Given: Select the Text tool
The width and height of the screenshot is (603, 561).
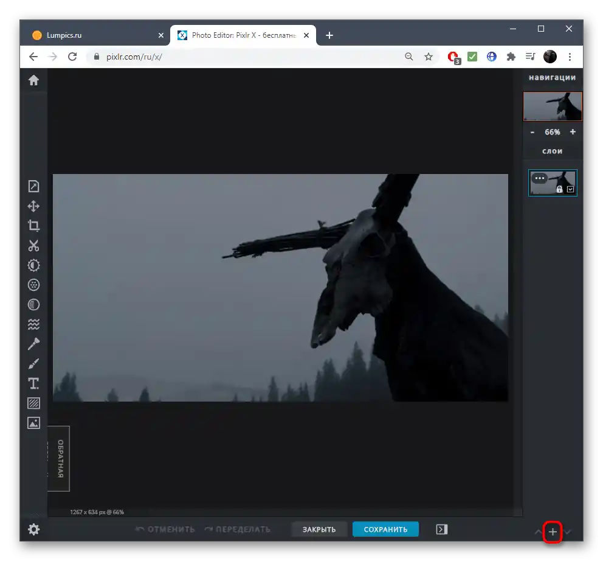Looking at the screenshot, I should point(33,383).
